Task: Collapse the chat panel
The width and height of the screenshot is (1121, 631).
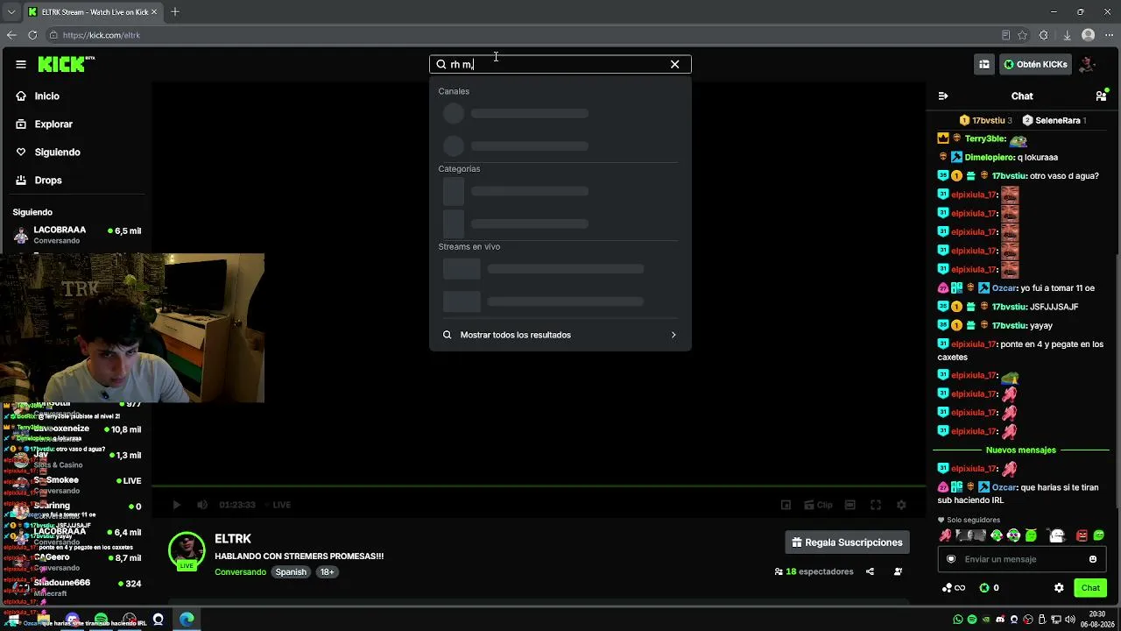Action: [x=943, y=96]
